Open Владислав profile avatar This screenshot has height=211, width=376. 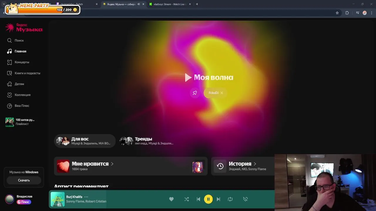[10, 199]
